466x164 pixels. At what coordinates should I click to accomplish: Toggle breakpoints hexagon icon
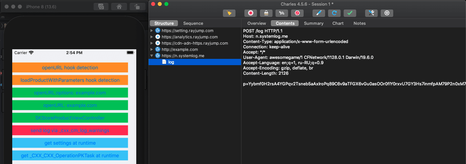click(x=297, y=13)
